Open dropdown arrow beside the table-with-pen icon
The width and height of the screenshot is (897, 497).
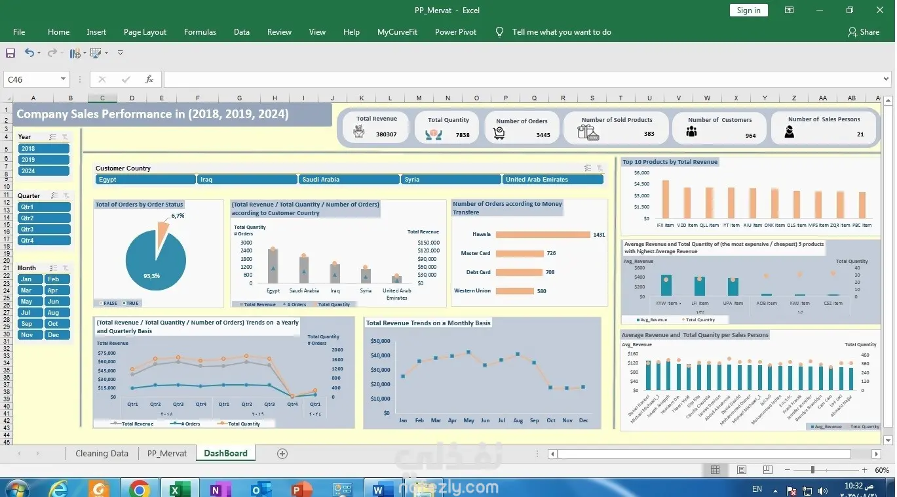[105, 53]
